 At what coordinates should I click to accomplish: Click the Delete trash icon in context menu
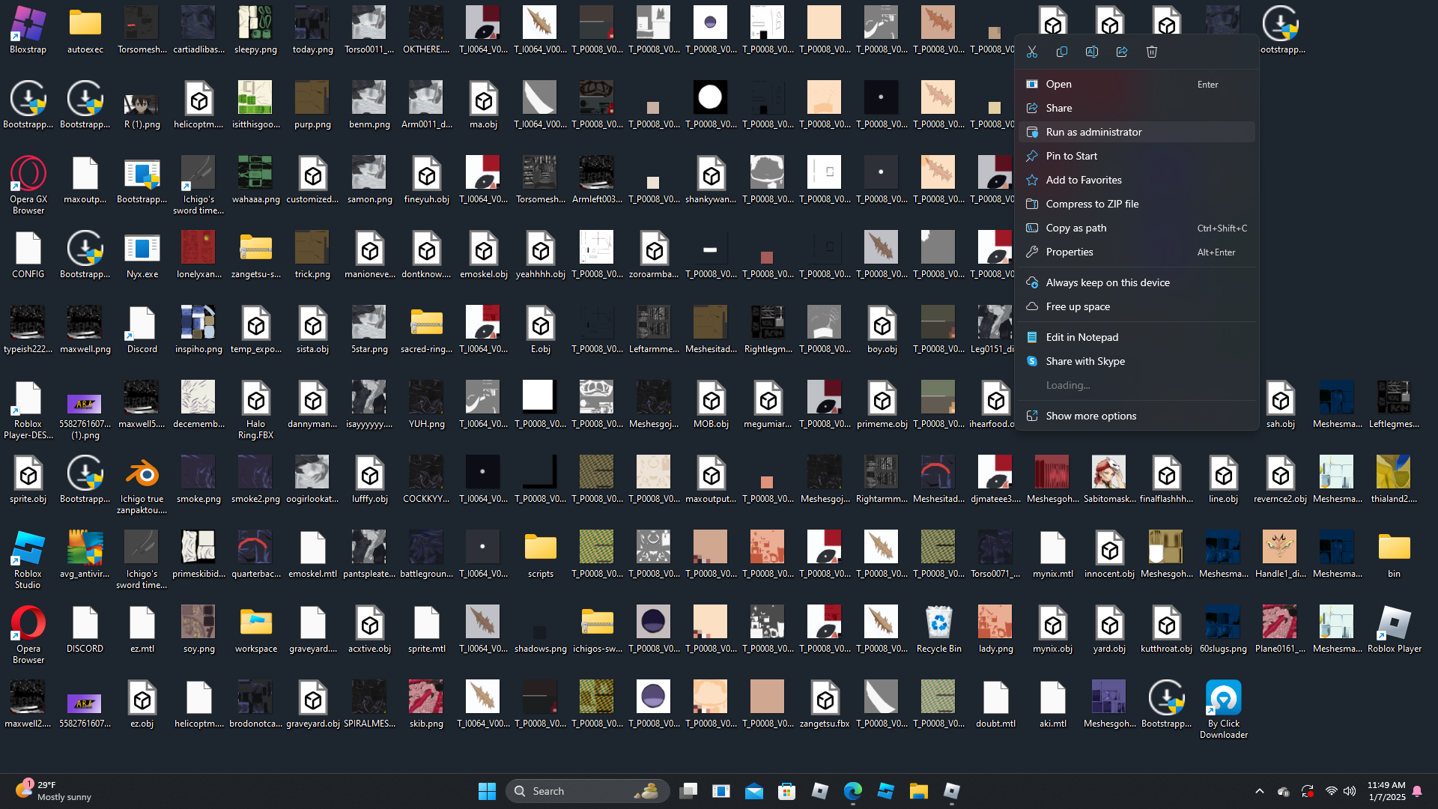click(x=1152, y=52)
